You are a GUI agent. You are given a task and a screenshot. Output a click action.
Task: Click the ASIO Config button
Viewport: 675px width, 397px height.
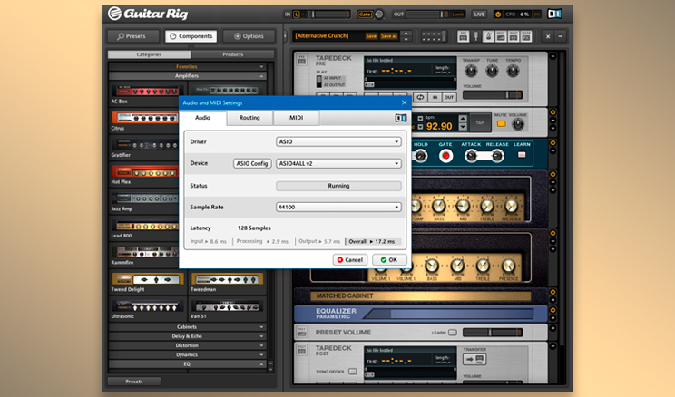[252, 163]
